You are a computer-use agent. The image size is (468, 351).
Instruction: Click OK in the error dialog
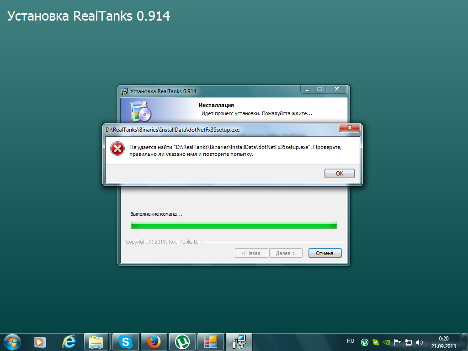pyautogui.click(x=340, y=173)
